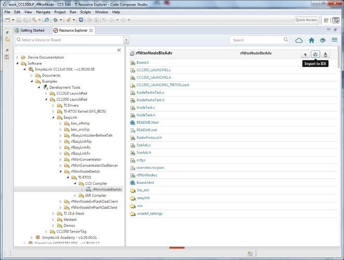This screenshot has width=344, height=260.
Task: Open the rfWsnNode.c file link
Action: [x=147, y=175]
